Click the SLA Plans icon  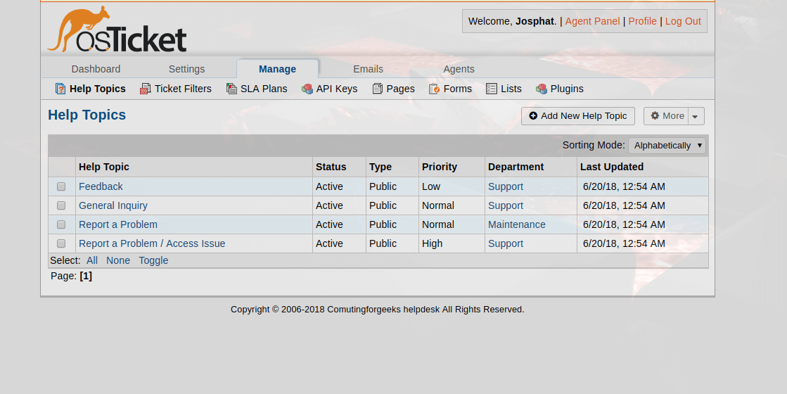(x=231, y=89)
